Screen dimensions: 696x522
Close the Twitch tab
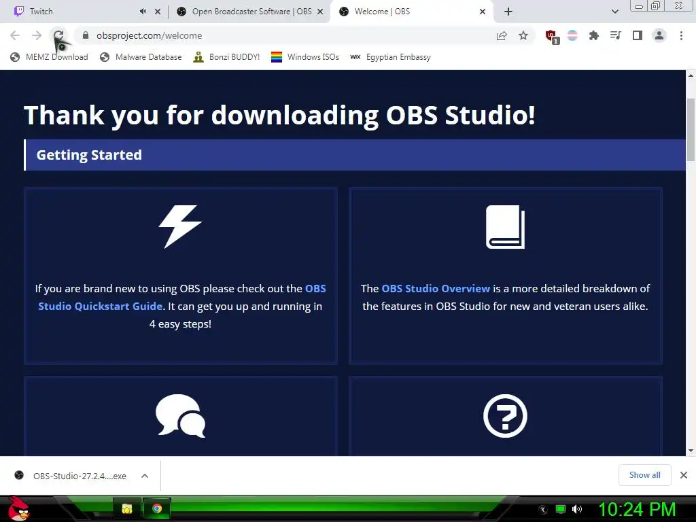pyautogui.click(x=158, y=12)
